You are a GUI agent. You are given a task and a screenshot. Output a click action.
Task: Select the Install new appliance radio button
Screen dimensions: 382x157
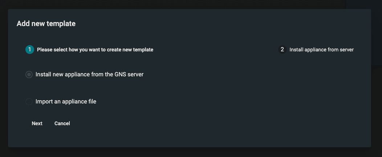coord(29,75)
